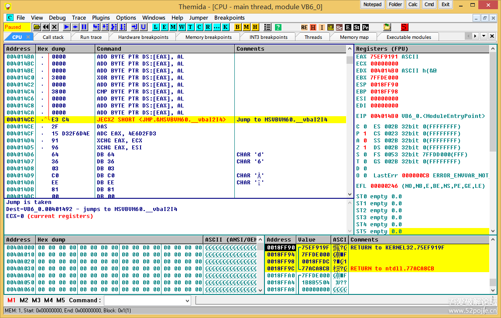Viewport: 501px width, 318px height.
Task: Open Memory map with the cyan M icon
Action: tap(173, 27)
